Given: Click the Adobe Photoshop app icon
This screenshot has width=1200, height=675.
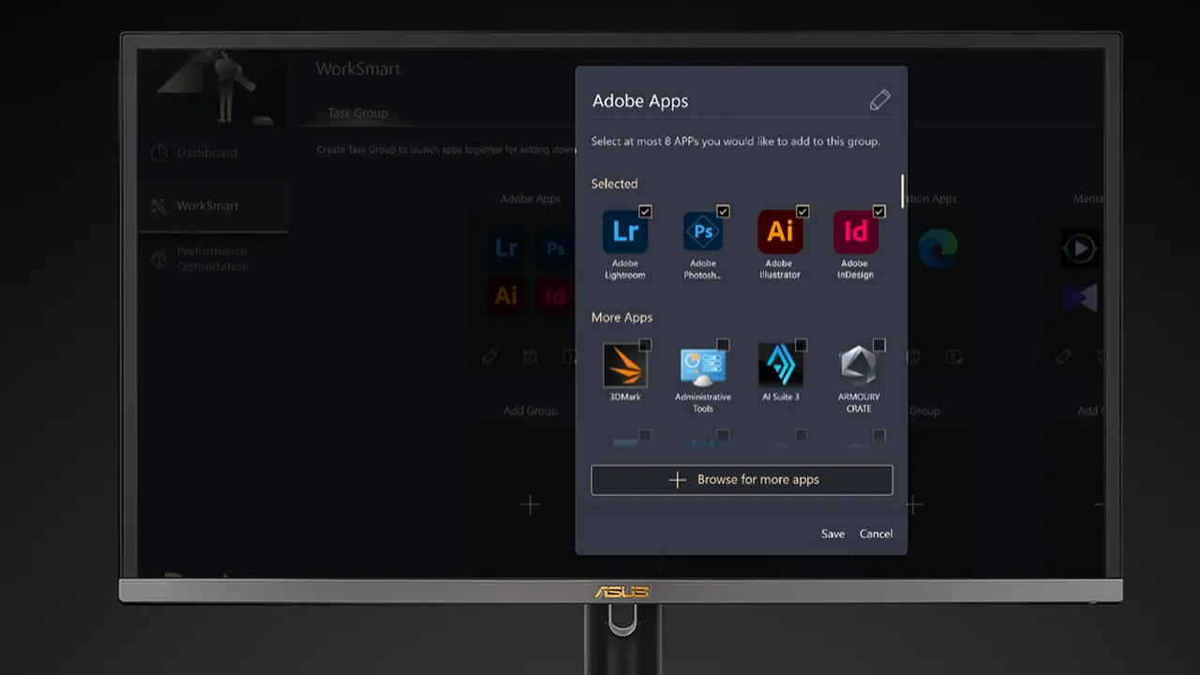Looking at the screenshot, I should [703, 232].
